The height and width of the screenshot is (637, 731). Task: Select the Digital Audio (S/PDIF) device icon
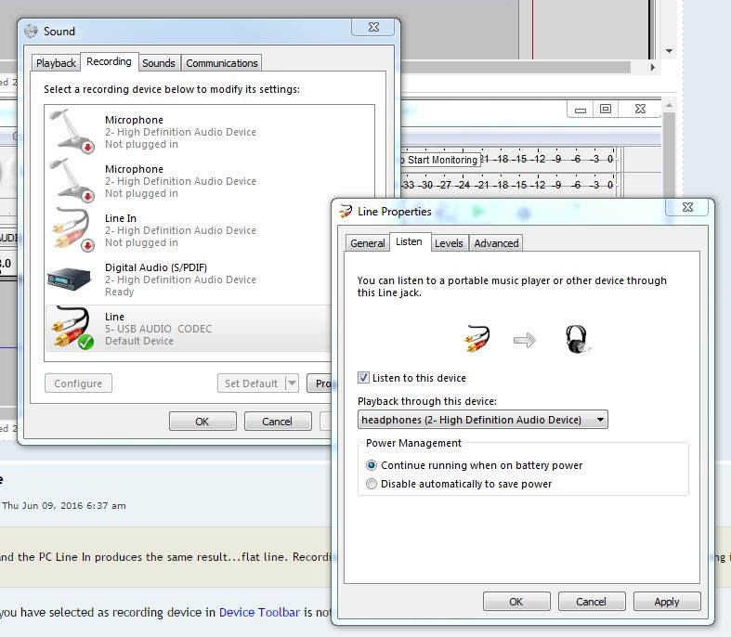tap(69, 279)
